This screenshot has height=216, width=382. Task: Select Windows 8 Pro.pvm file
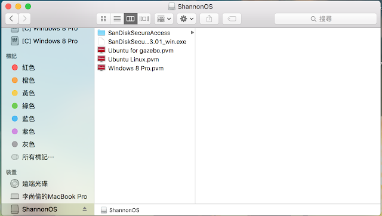coord(135,68)
